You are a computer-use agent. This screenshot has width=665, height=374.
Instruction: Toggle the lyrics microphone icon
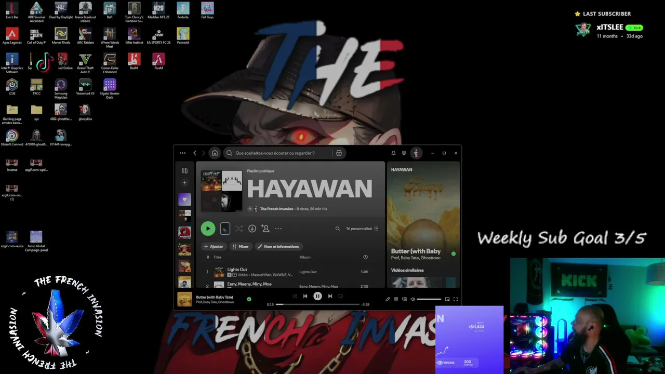[388, 299]
